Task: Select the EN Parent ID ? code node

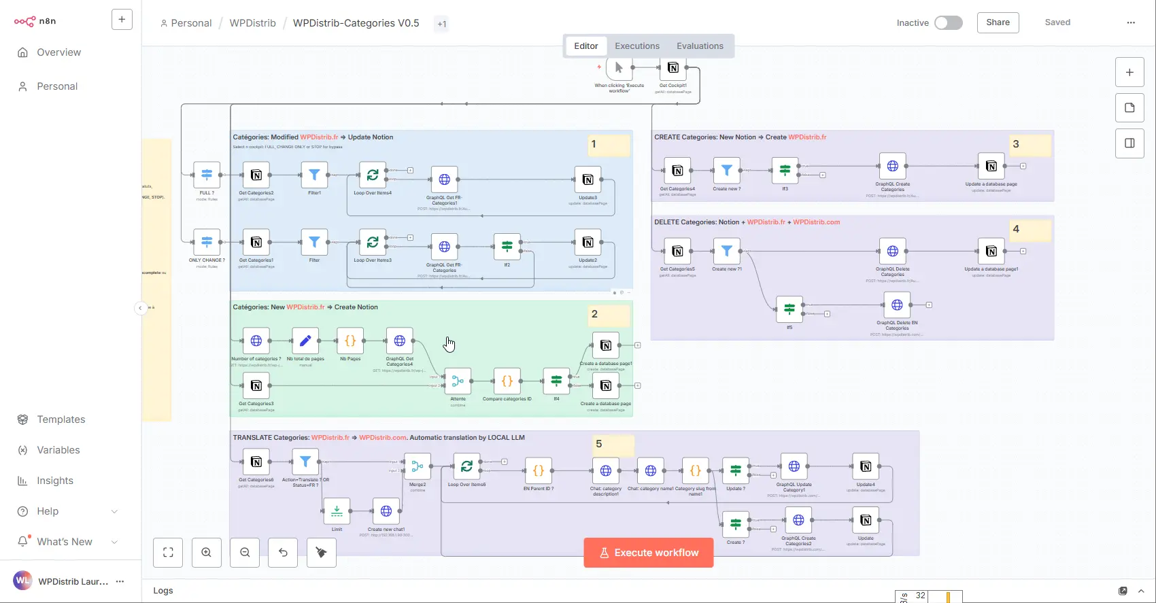Action: point(538,470)
